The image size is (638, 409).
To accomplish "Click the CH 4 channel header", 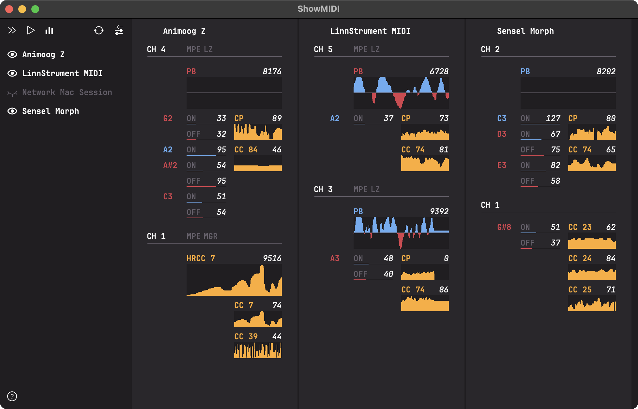I will point(156,49).
